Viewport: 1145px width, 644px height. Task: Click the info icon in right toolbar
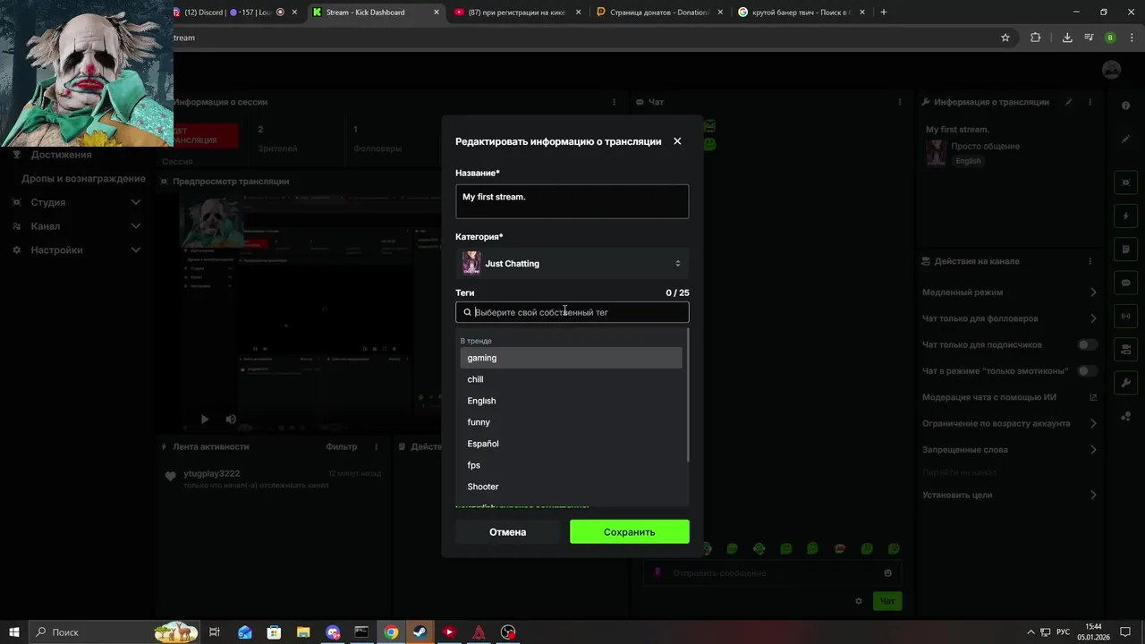1125,106
